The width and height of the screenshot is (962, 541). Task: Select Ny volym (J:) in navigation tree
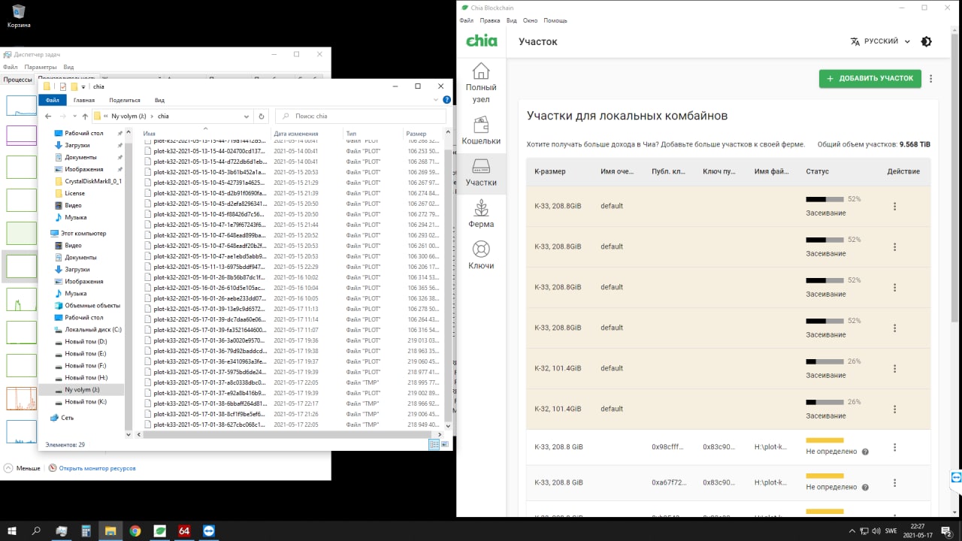click(82, 390)
